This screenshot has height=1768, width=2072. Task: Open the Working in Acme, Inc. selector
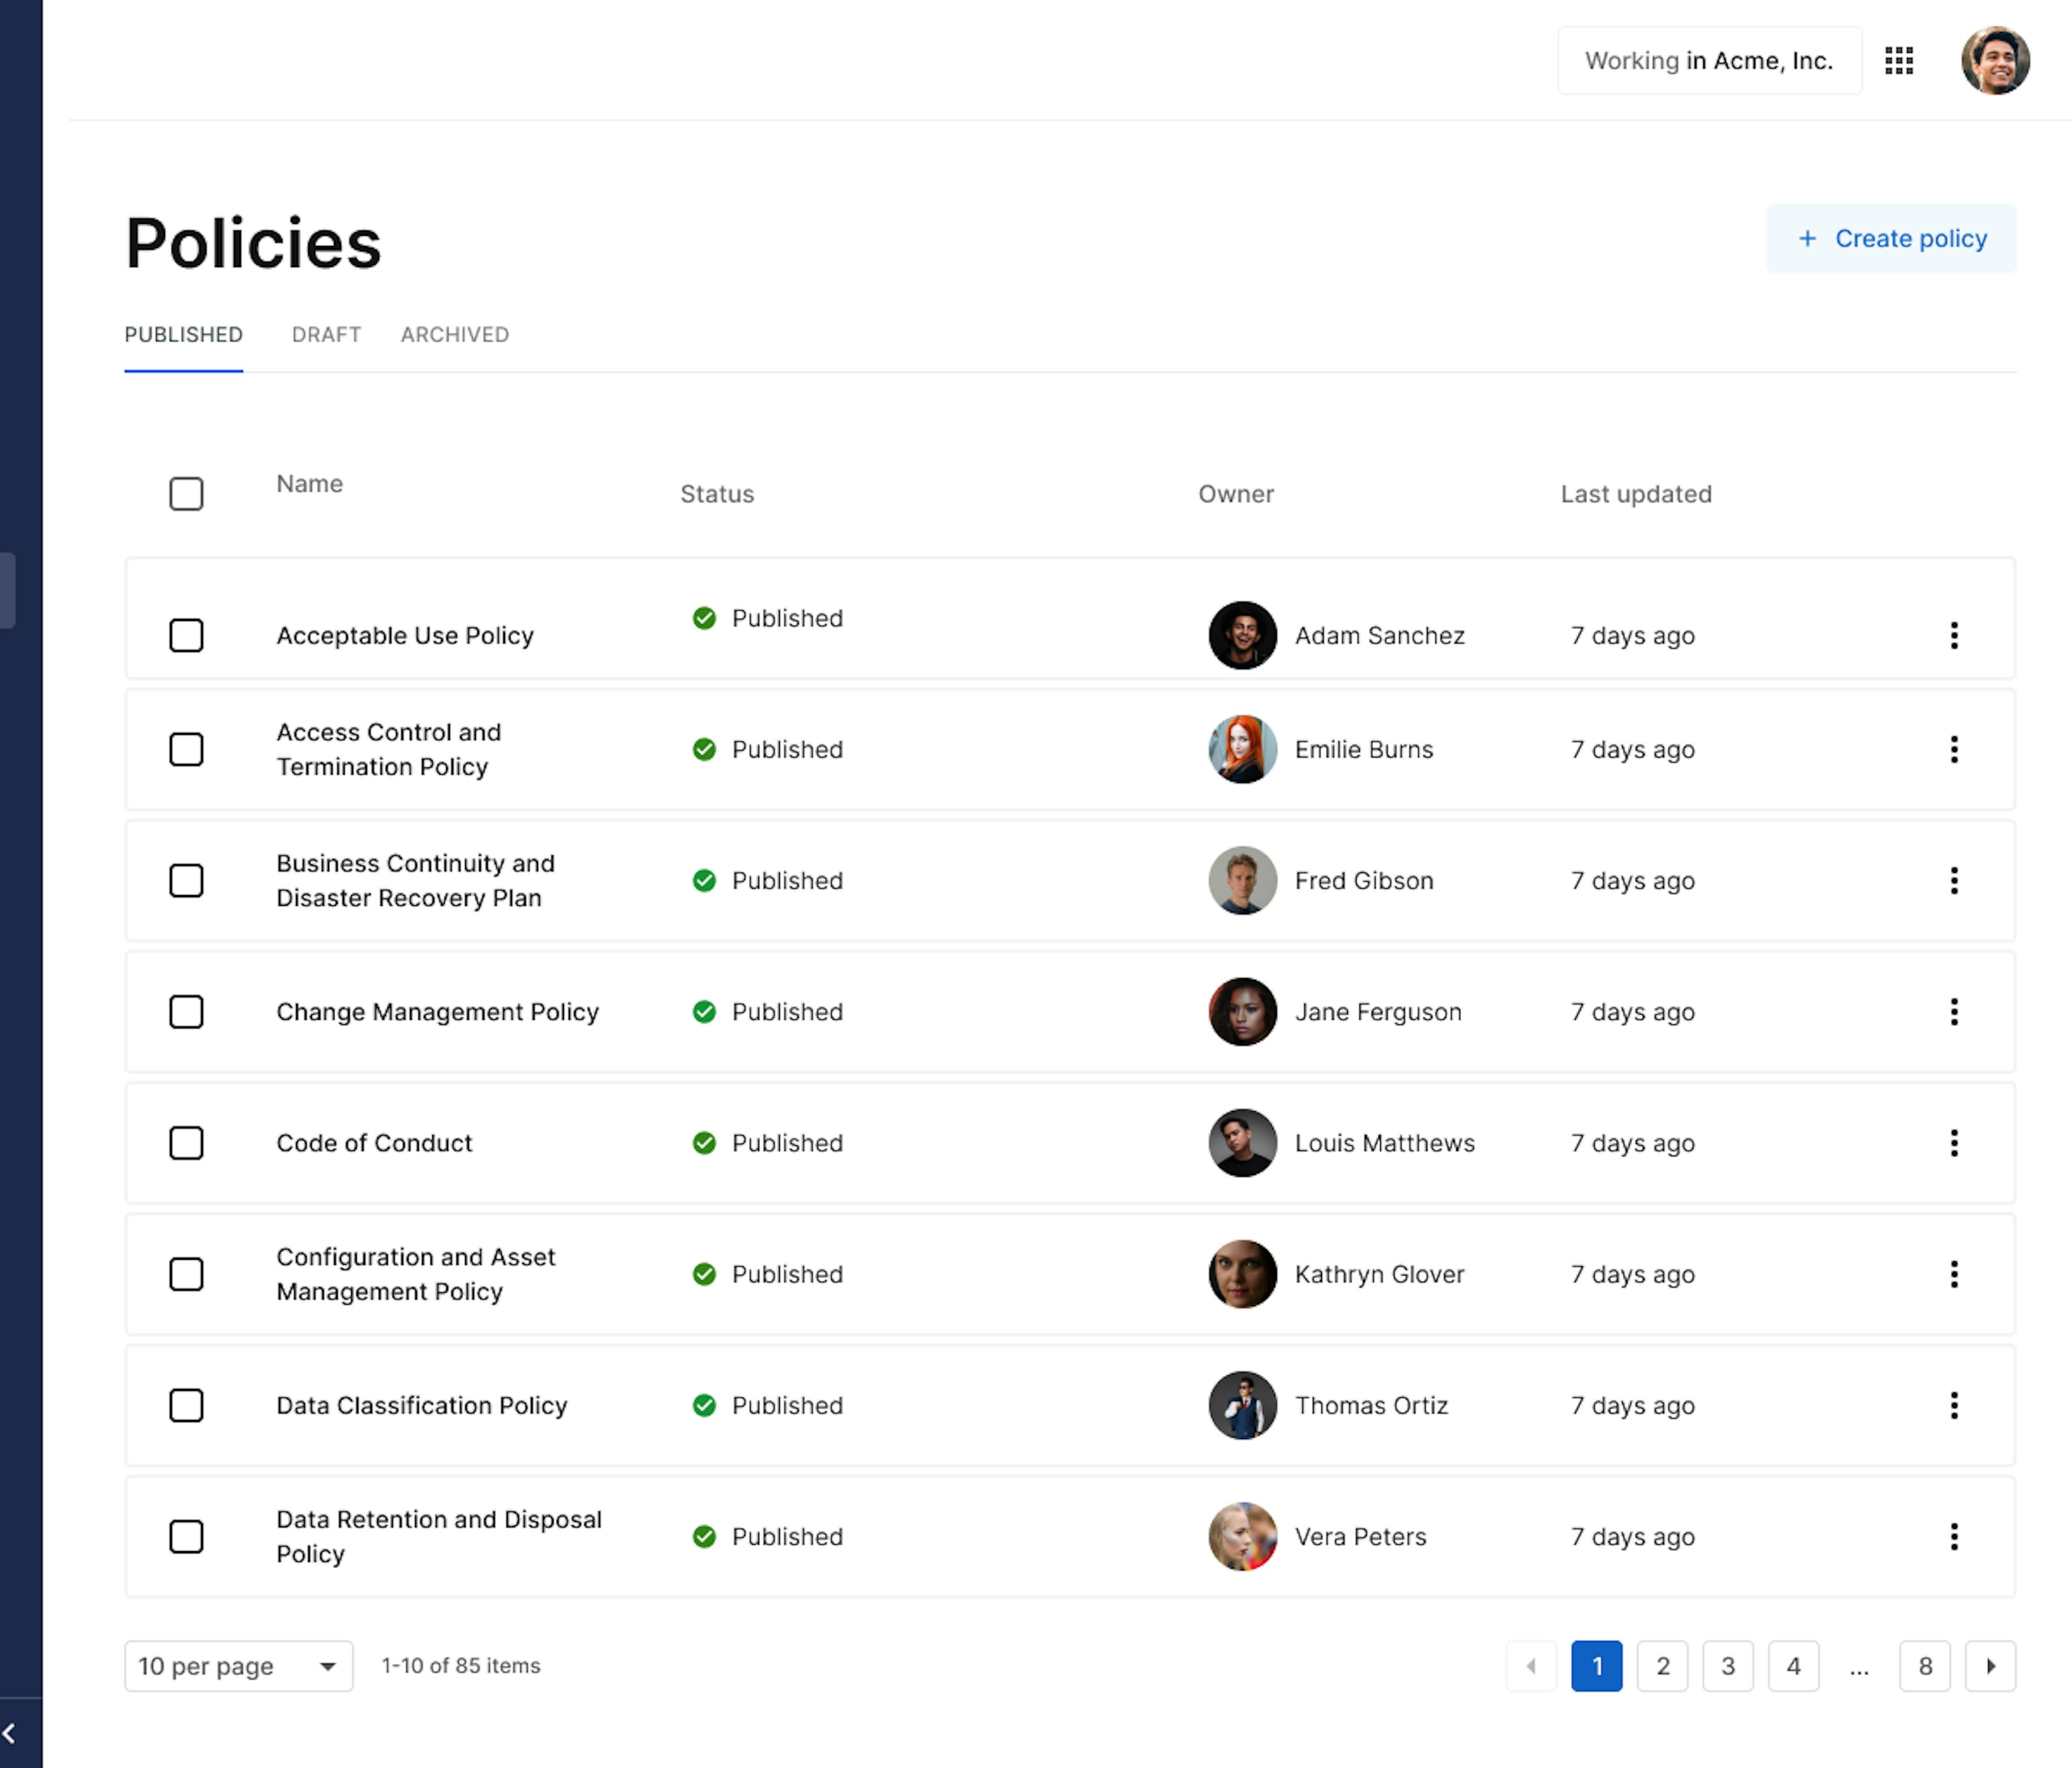click(x=1709, y=61)
